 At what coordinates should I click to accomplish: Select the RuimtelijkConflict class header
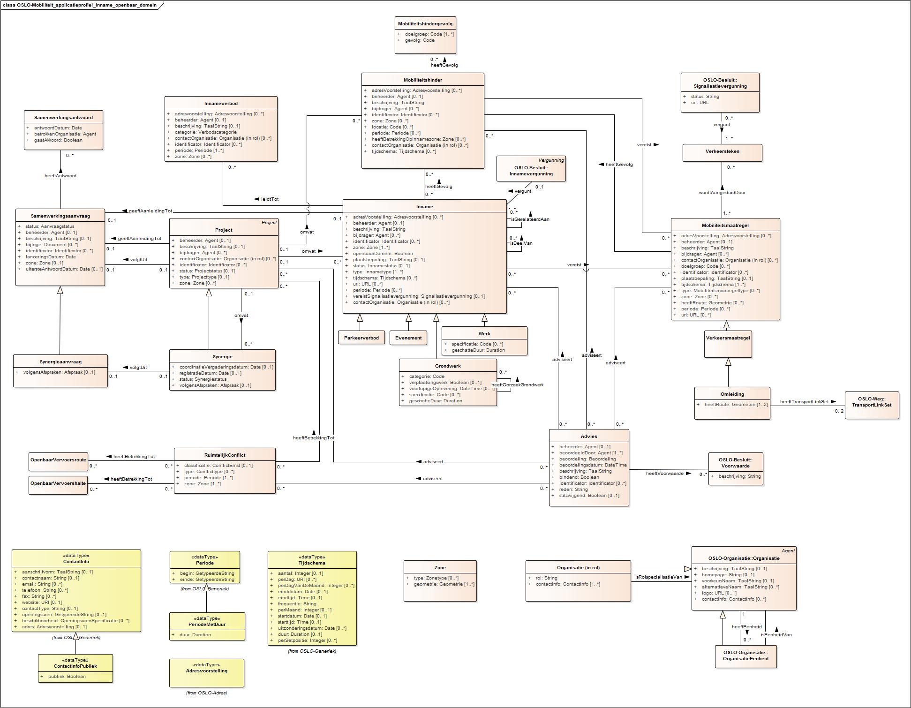(225, 455)
